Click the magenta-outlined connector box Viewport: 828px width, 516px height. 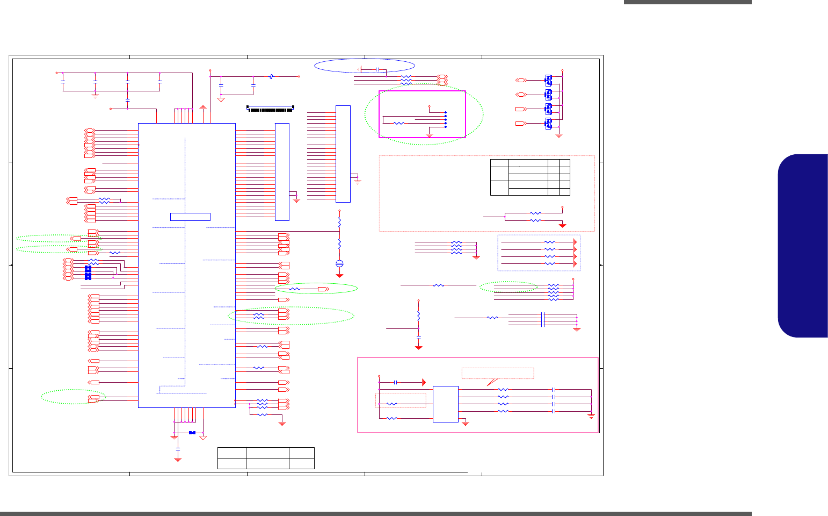tap(422, 114)
